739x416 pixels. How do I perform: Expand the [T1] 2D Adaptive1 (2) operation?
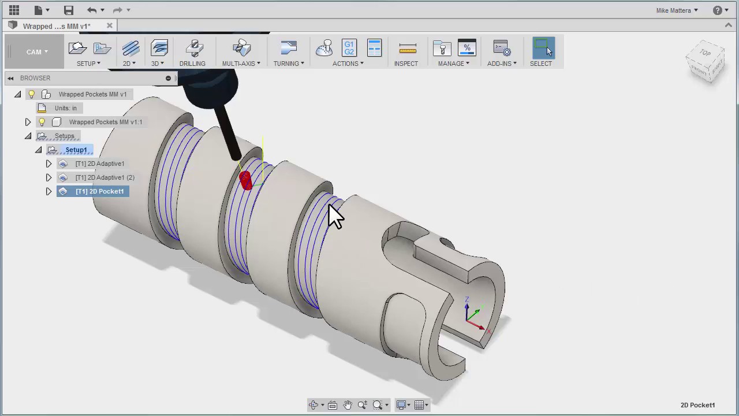[48, 177]
